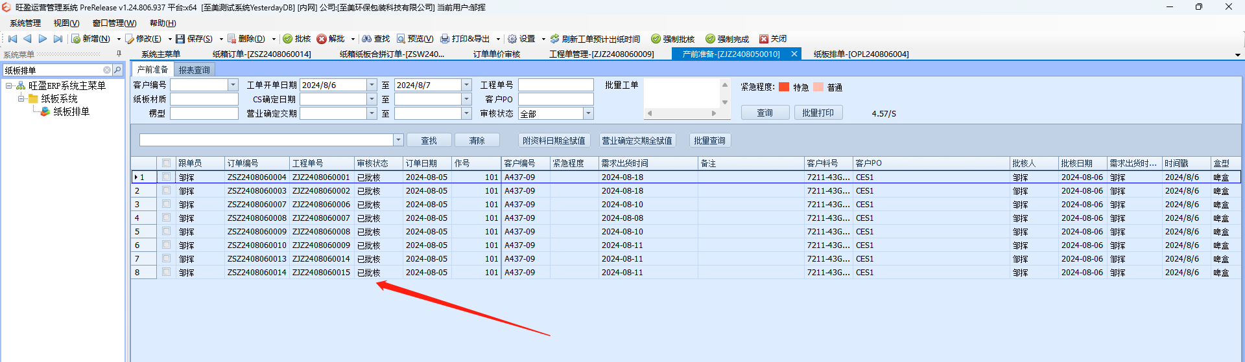1245x362 pixels.
Task: Click the 普通 pink color swatch
Action: pos(818,87)
